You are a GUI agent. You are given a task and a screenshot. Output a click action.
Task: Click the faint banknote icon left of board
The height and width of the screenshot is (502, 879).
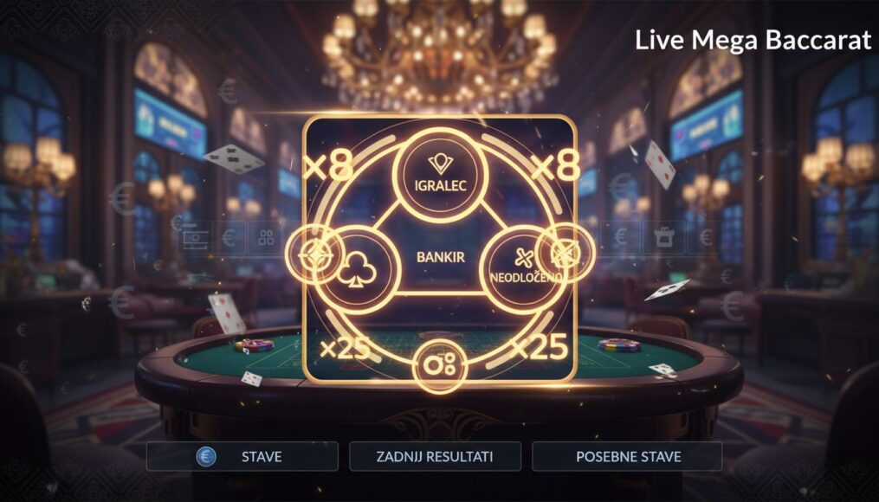(x=196, y=239)
